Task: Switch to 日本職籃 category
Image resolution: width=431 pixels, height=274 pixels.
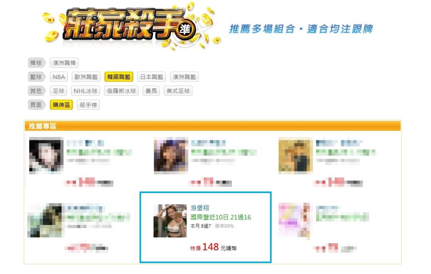Action: tap(152, 77)
